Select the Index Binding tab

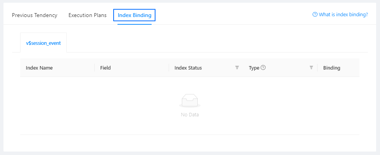coord(134,15)
